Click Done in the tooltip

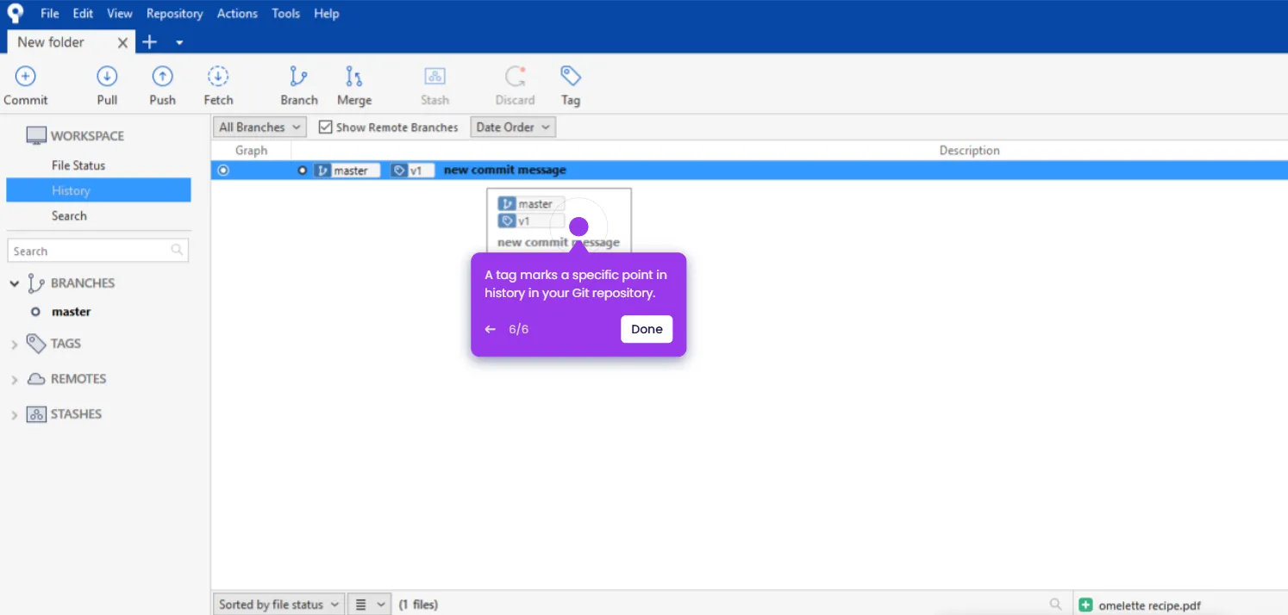coord(647,329)
